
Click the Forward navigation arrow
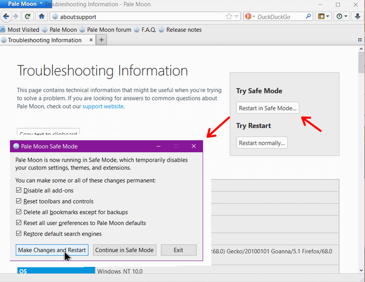(16, 16)
